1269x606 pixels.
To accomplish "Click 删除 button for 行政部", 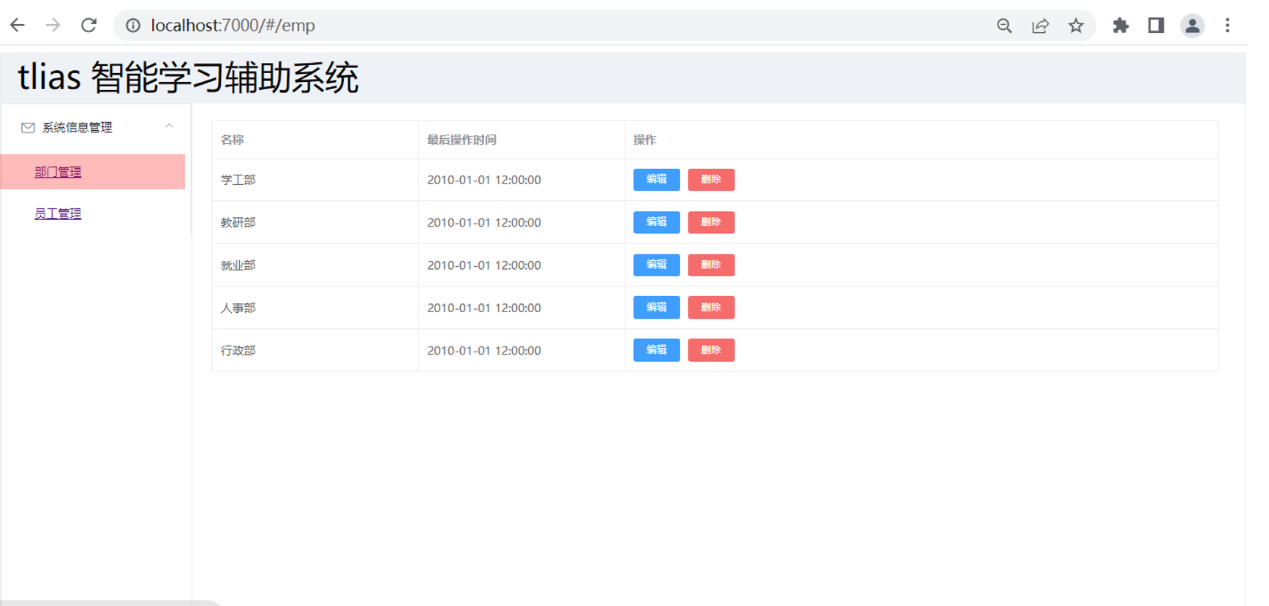I will (711, 350).
